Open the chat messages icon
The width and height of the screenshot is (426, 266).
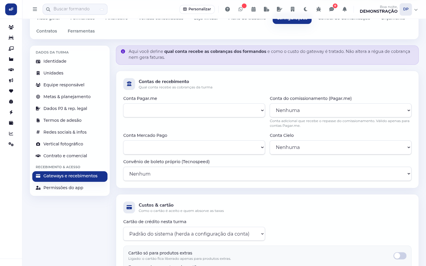(332, 9)
